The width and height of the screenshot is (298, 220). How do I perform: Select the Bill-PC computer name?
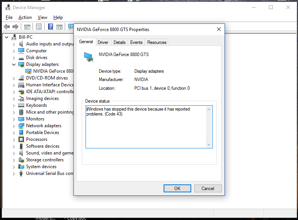[x=26, y=37]
